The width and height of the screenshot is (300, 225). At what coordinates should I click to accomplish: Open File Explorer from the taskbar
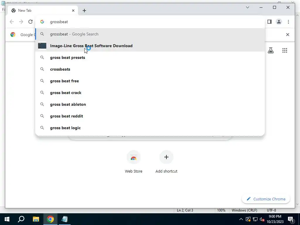(x=36, y=219)
